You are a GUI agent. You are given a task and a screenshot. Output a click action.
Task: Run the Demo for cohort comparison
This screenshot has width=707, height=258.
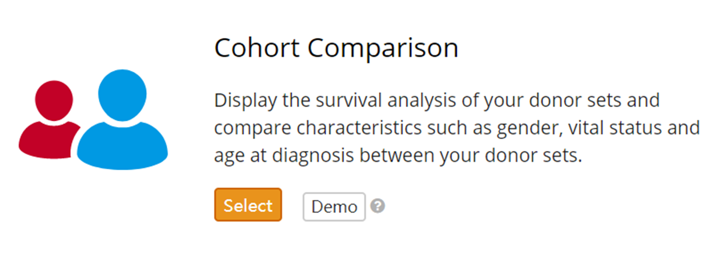tap(334, 206)
